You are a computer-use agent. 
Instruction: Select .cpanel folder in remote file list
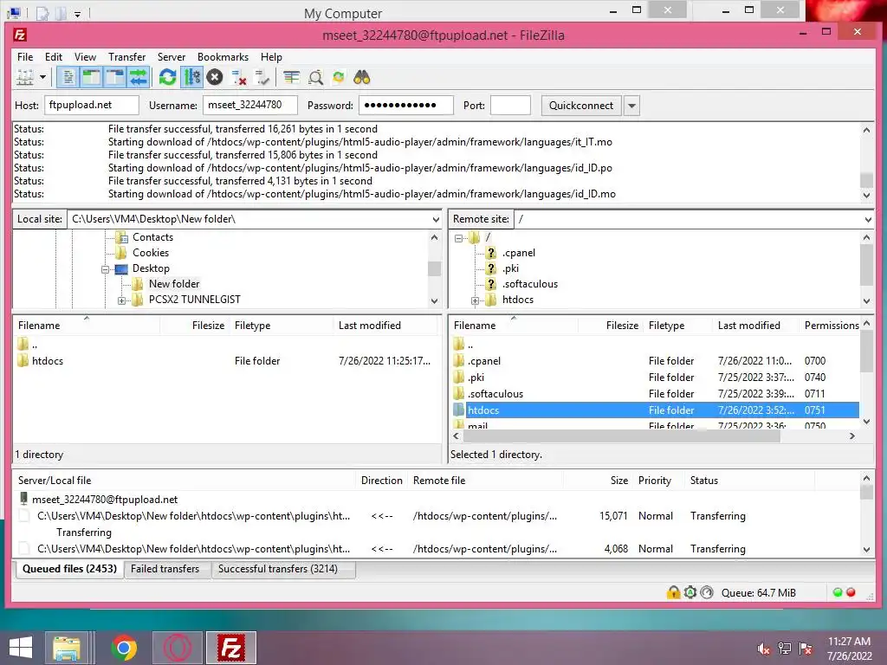(656, 361)
